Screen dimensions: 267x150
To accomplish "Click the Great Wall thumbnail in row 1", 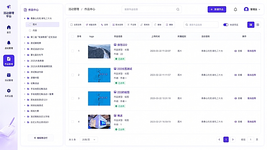I will [99, 51].
